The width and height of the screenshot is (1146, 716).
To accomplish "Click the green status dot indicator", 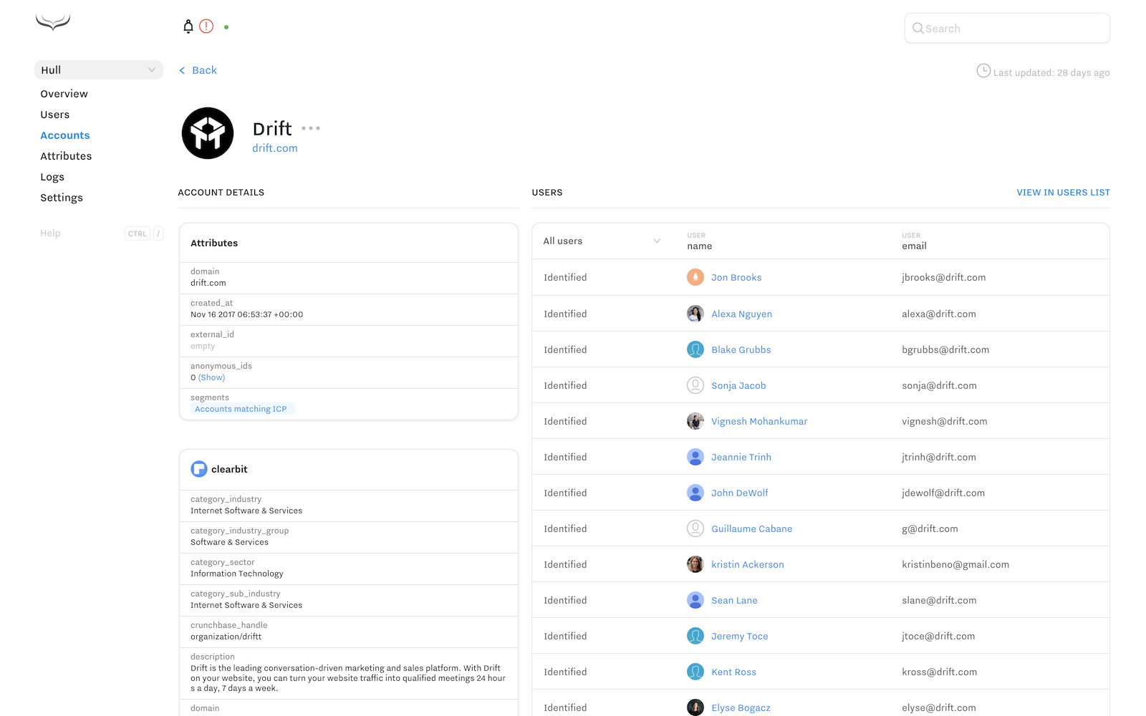I will pyautogui.click(x=226, y=26).
